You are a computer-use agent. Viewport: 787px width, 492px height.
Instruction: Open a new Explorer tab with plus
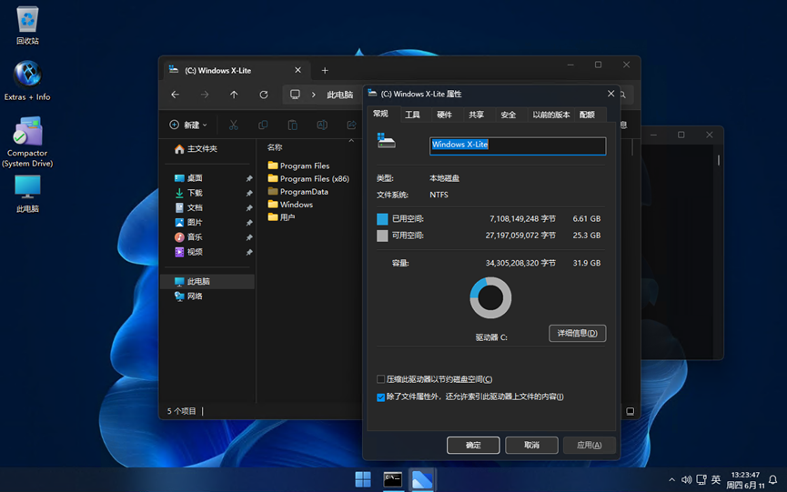click(x=325, y=71)
